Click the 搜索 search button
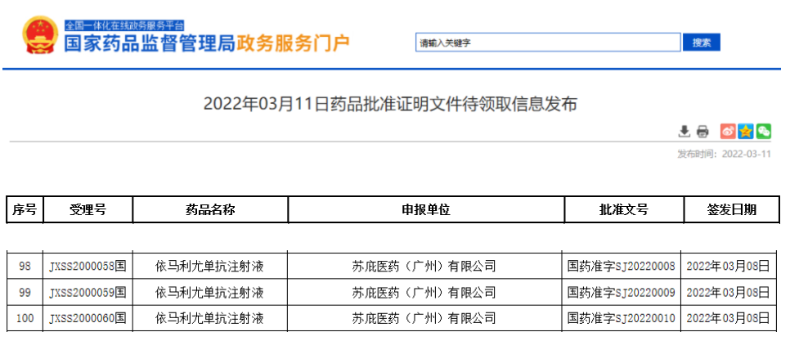The height and width of the screenshot is (341, 790). (x=702, y=43)
